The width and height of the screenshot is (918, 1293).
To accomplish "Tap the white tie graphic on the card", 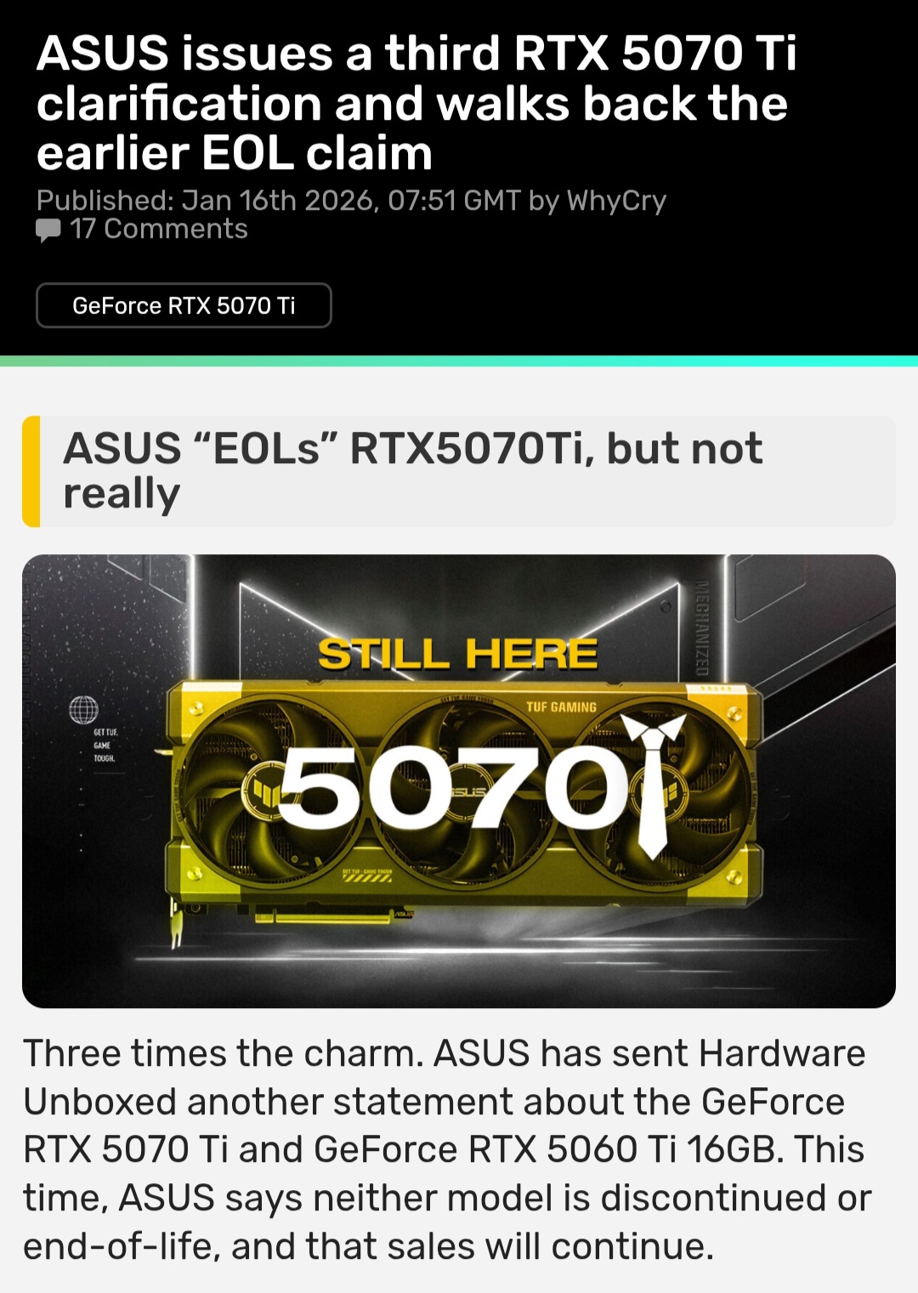I will click(x=653, y=784).
